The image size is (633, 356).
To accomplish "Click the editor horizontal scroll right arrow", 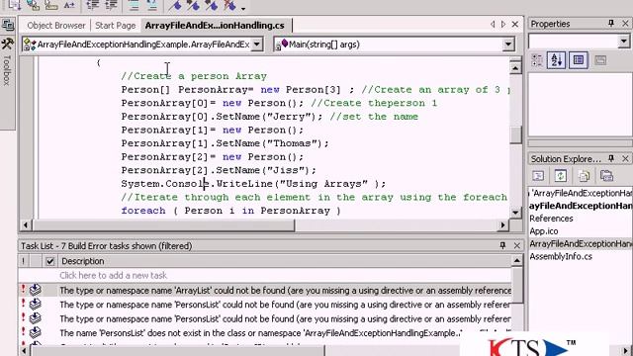I will [502, 224].
